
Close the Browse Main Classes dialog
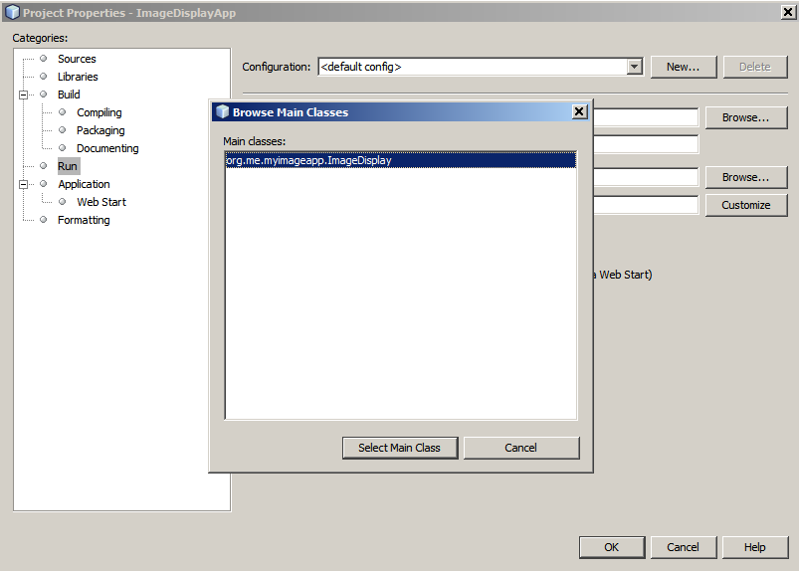[x=579, y=111]
